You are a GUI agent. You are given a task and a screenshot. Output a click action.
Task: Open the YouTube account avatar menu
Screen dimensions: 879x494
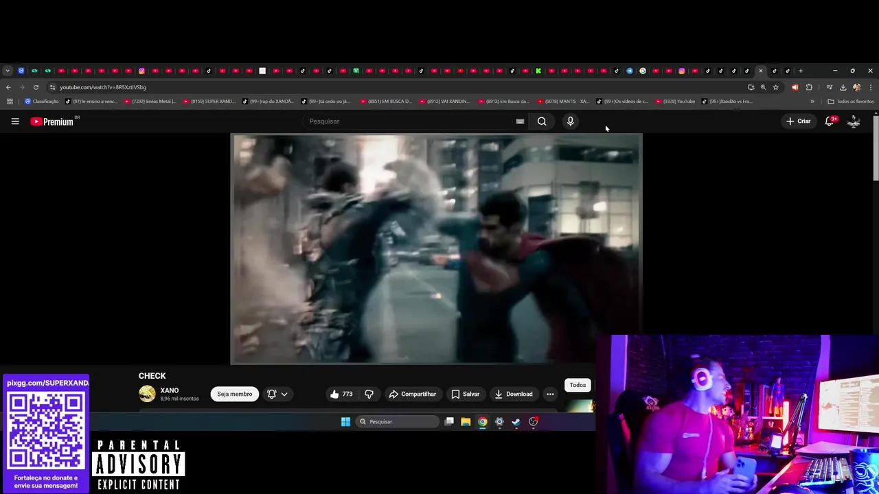pyautogui.click(x=854, y=121)
